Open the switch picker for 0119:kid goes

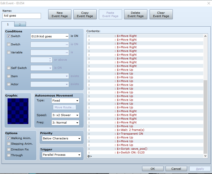[67, 36]
